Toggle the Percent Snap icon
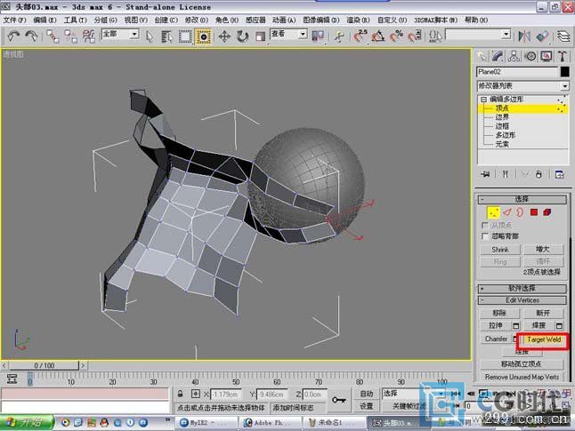The height and width of the screenshot is (431, 575). (x=396, y=36)
